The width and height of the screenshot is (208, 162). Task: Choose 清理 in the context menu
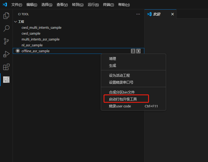(113, 59)
